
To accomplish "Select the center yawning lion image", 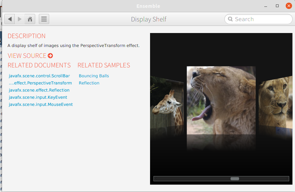I will tap(221, 100).
